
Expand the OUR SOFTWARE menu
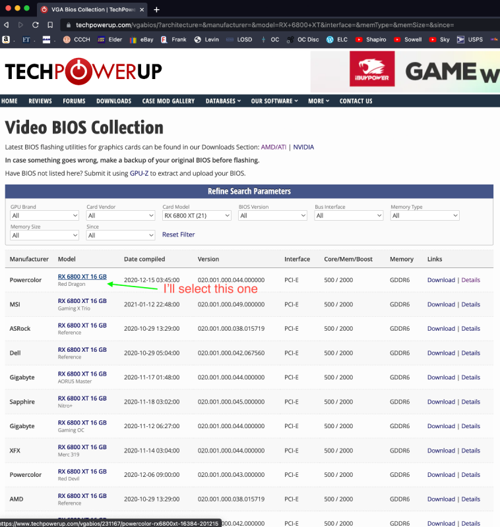tap(274, 101)
